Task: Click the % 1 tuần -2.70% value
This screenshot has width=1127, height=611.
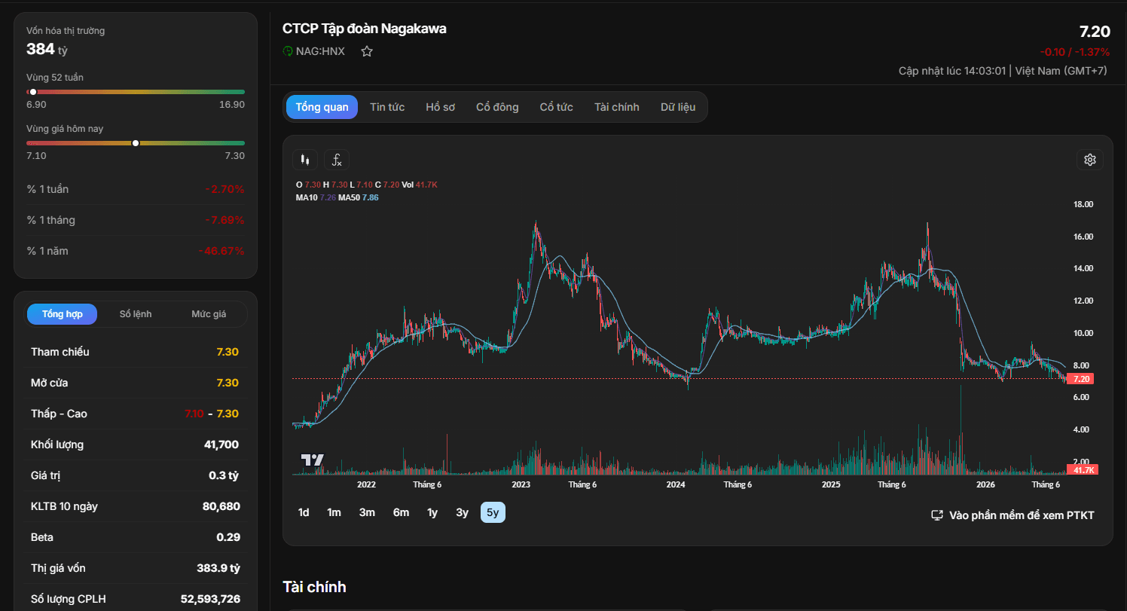Action: [224, 189]
